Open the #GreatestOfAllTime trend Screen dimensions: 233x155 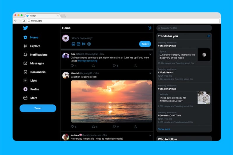pyautogui.click(x=184, y=117)
